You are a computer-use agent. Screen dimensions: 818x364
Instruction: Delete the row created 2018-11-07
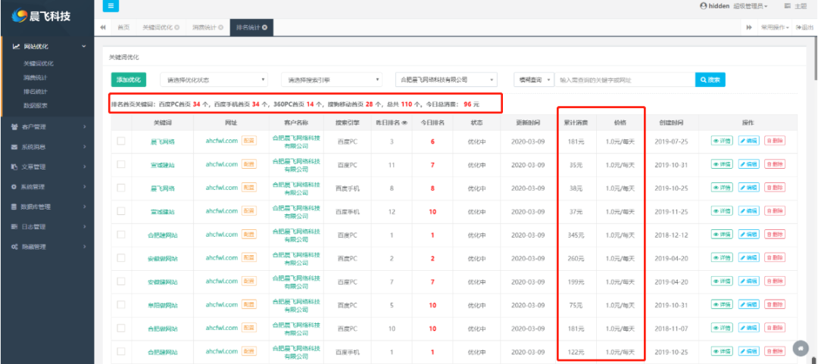coord(775,328)
